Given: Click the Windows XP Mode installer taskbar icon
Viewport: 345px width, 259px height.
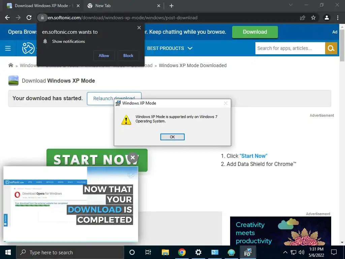Looking at the screenshot, I should [x=248, y=252].
